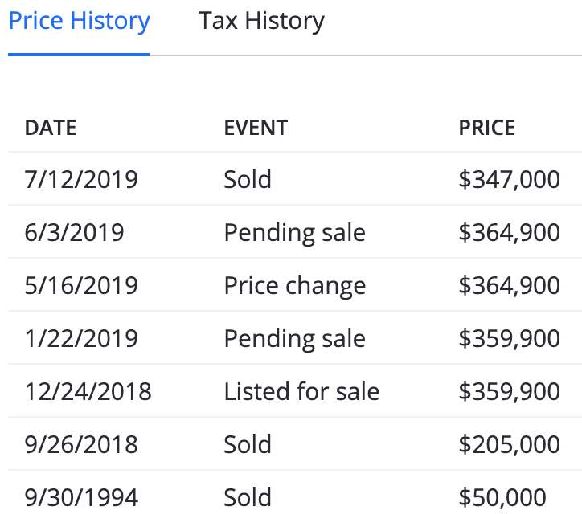
Task: Click the EVENT column header
Action: pos(256,128)
